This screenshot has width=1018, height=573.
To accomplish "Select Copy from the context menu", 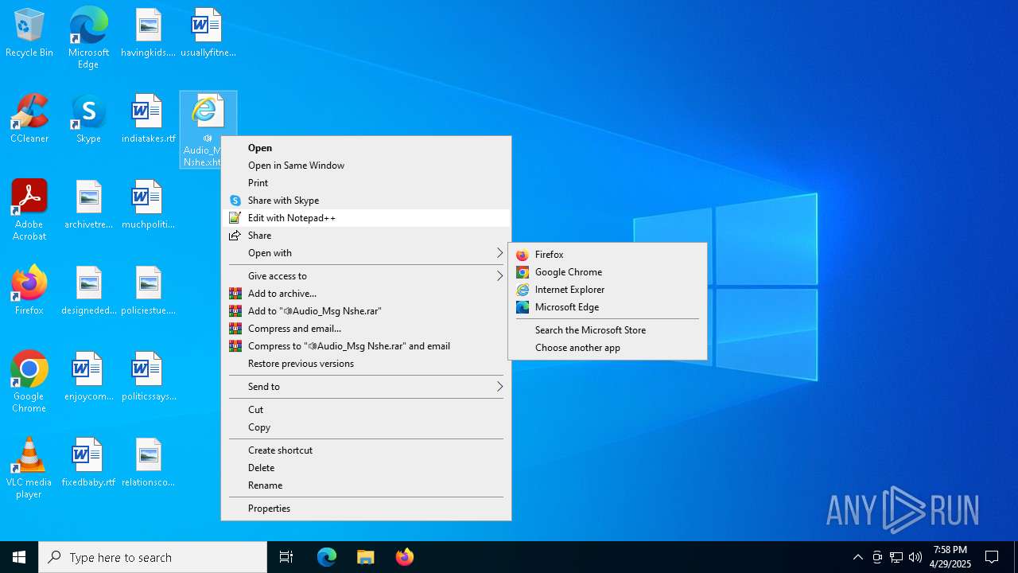I will coord(366,427).
